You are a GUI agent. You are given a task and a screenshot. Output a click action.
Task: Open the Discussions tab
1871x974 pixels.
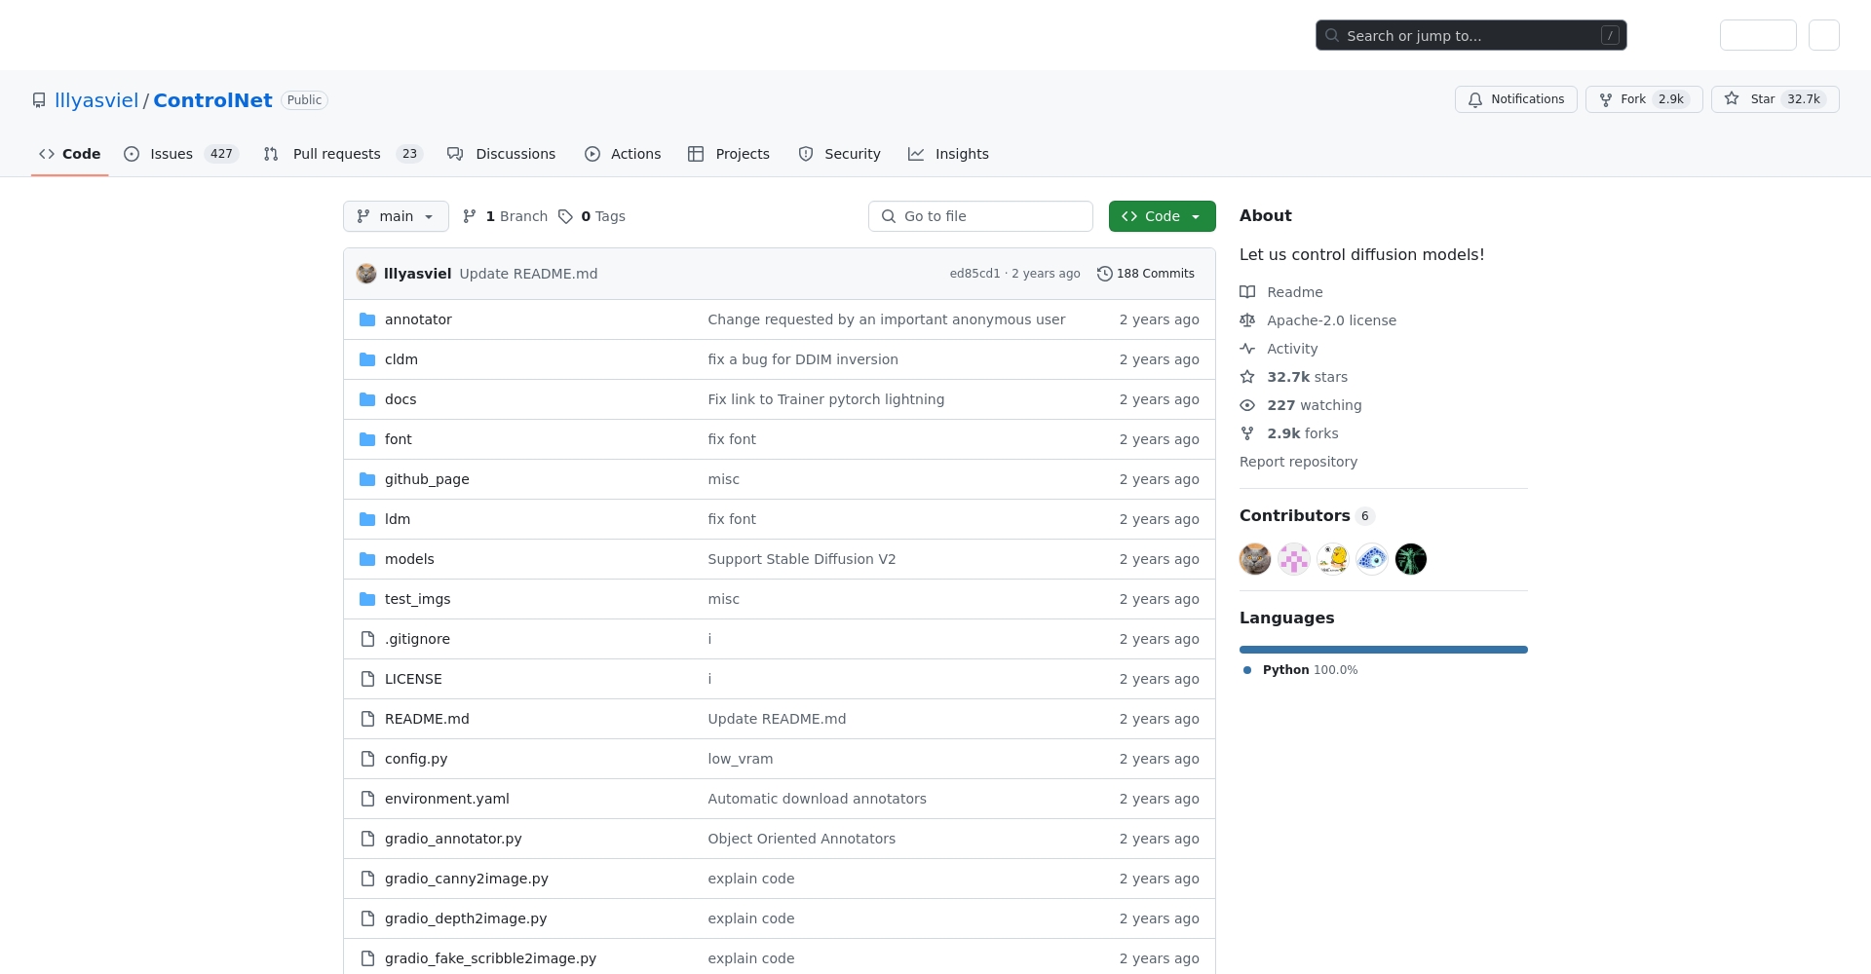click(501, 154)
